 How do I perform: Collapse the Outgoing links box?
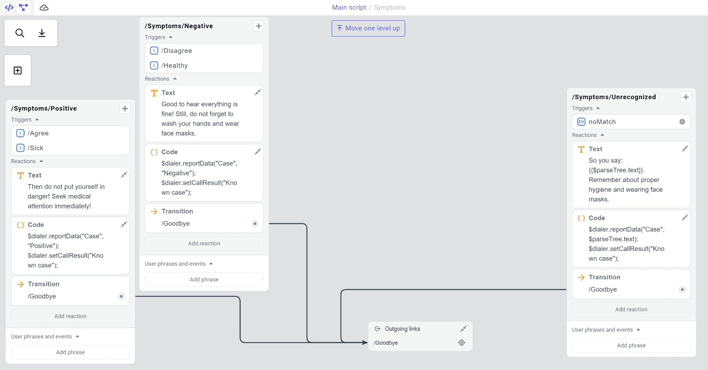[x=463, y=329]
